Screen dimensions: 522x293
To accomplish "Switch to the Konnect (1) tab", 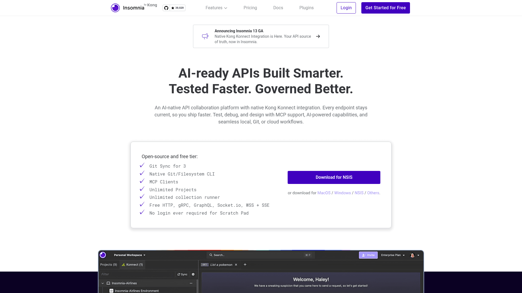I will pyautogui.click(x=132, y=265).
